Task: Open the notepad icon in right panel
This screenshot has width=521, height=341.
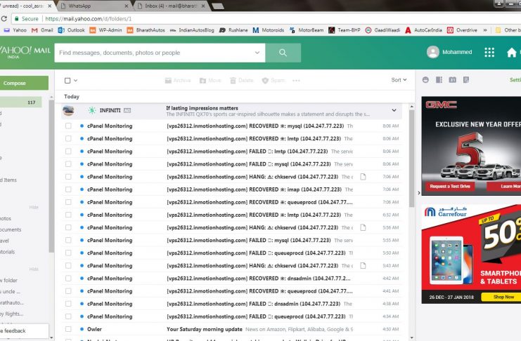Action: [466, 80]
